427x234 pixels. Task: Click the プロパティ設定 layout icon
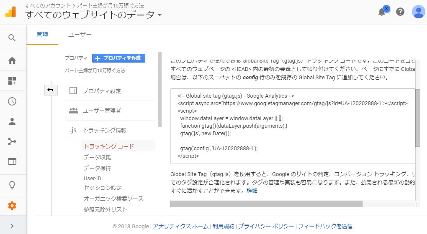[73, 91]
